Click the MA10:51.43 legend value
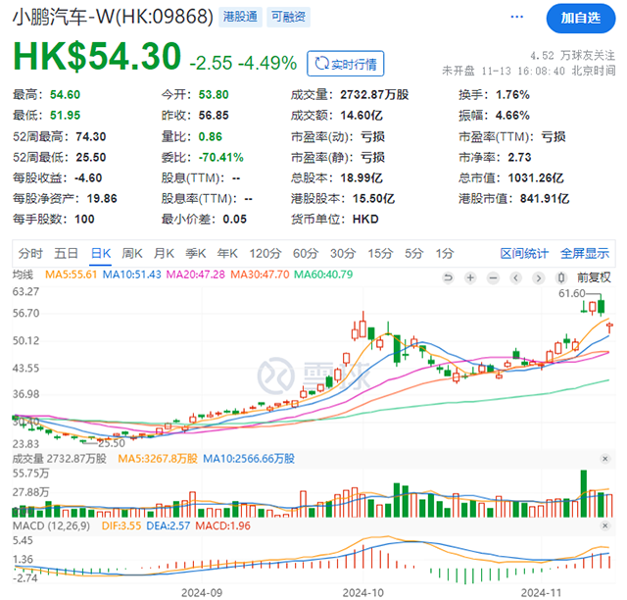Screen dimensions: 627x600 click(x=132, y=275)
